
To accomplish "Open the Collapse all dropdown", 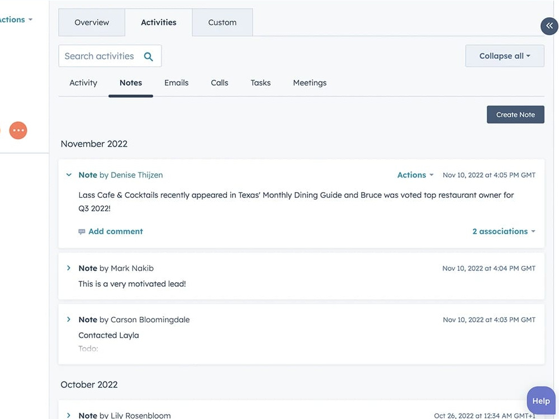I will (x=505, y=56).
